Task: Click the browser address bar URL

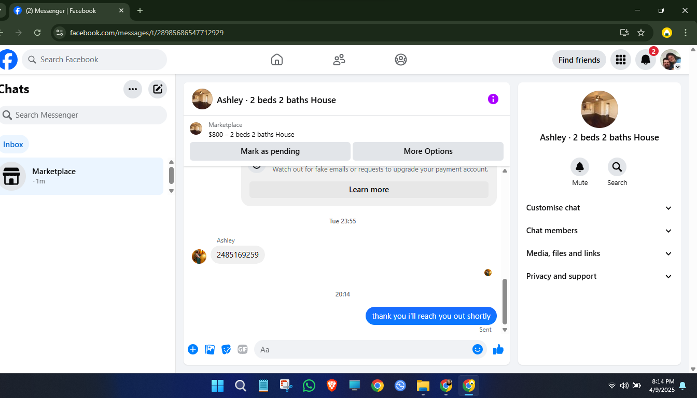Action: [x=147, y=33]
